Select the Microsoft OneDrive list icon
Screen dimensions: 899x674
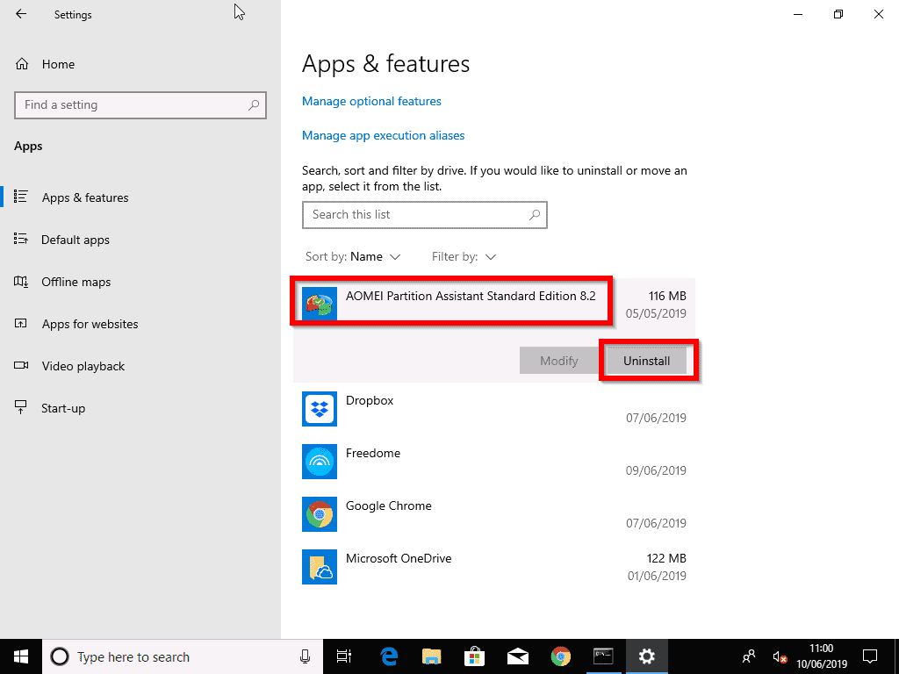[x=320, y=567]
